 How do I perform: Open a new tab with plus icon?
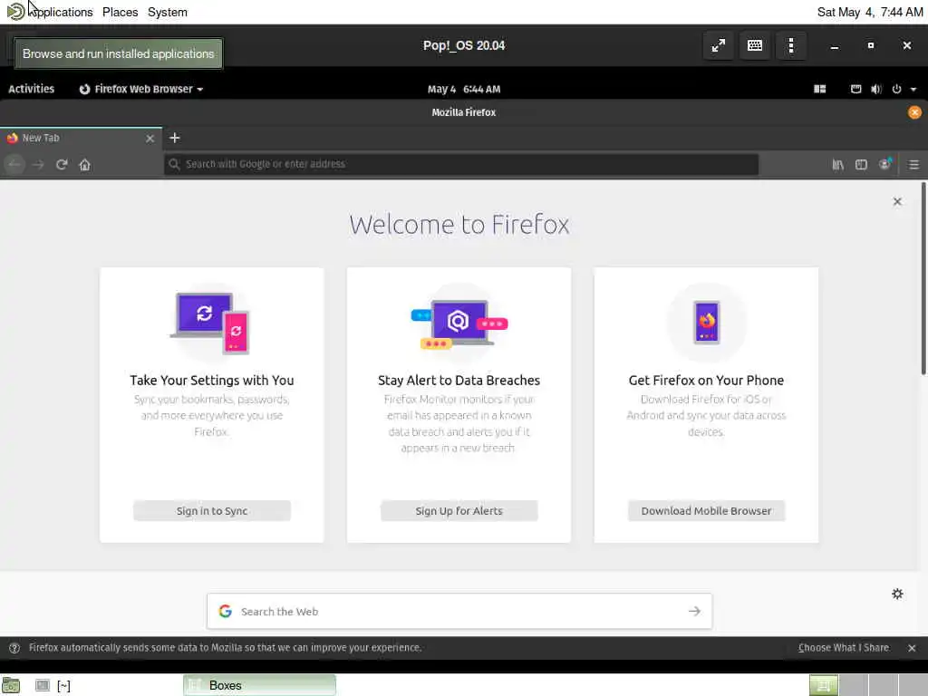[175, 138]
